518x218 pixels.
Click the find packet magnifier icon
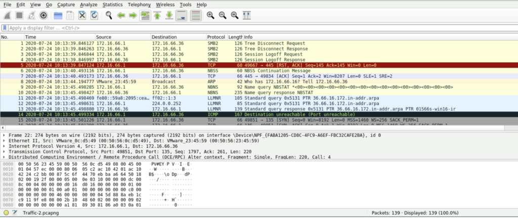pyautogui.click(x=108, y=16)
